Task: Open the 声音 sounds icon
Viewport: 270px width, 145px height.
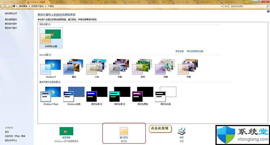Action: 181,131
